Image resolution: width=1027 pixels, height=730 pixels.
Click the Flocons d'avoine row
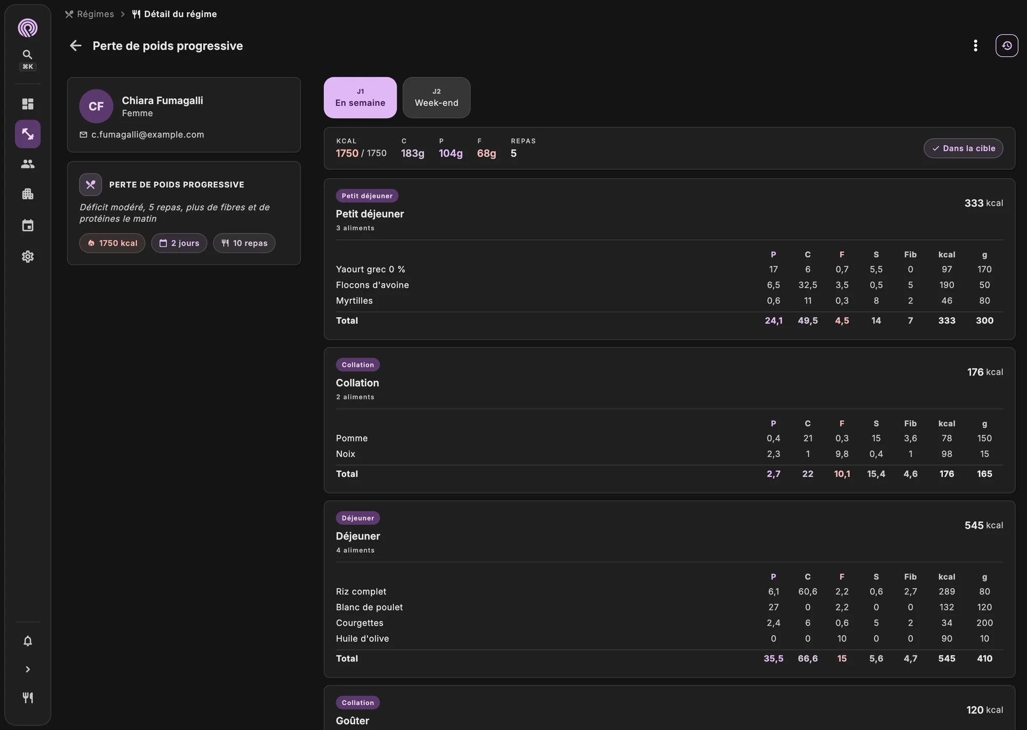tap(669, 285)
